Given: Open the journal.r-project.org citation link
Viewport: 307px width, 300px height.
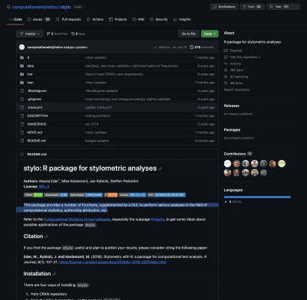Looking at the screenshot, I should [113, 262].
